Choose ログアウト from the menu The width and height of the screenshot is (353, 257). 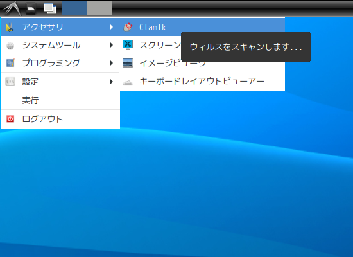[60, 120]
